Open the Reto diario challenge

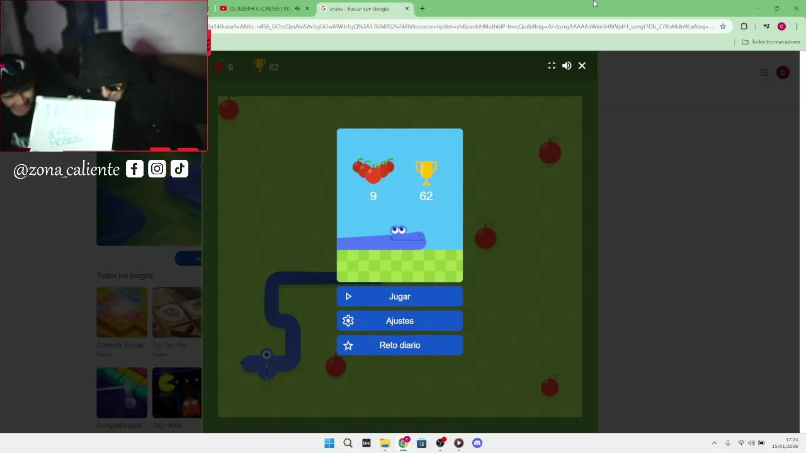click(399, 345)
